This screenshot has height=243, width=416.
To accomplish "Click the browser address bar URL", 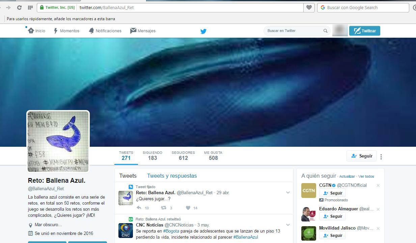I will pyautogui.click(x=107, y=7).
